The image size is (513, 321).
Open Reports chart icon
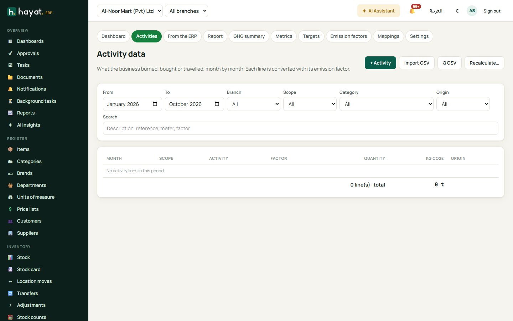pos(10,113)
